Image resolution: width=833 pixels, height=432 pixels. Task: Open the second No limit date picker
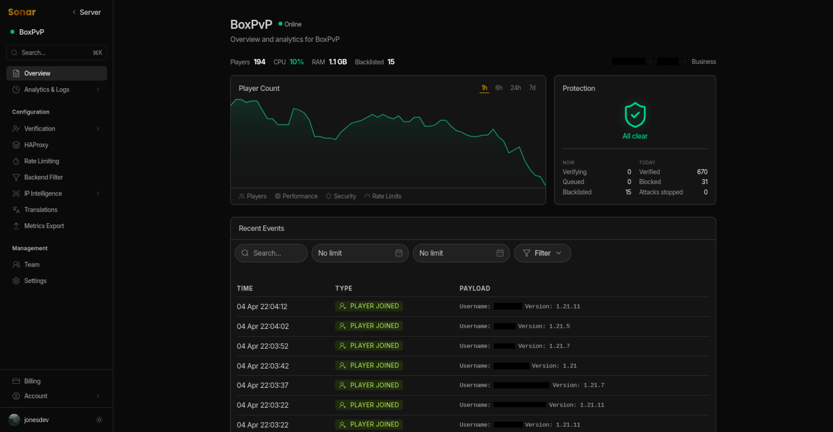[x=461, y=253]
